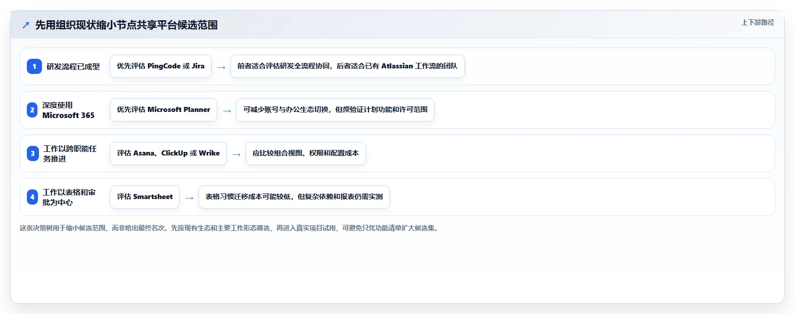The image size is (795, 314).
Task: Click the Atlassian 工作流 outcome box
Action: 347,66
